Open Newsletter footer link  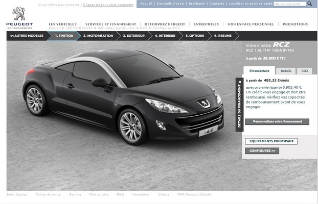point(141,194)
